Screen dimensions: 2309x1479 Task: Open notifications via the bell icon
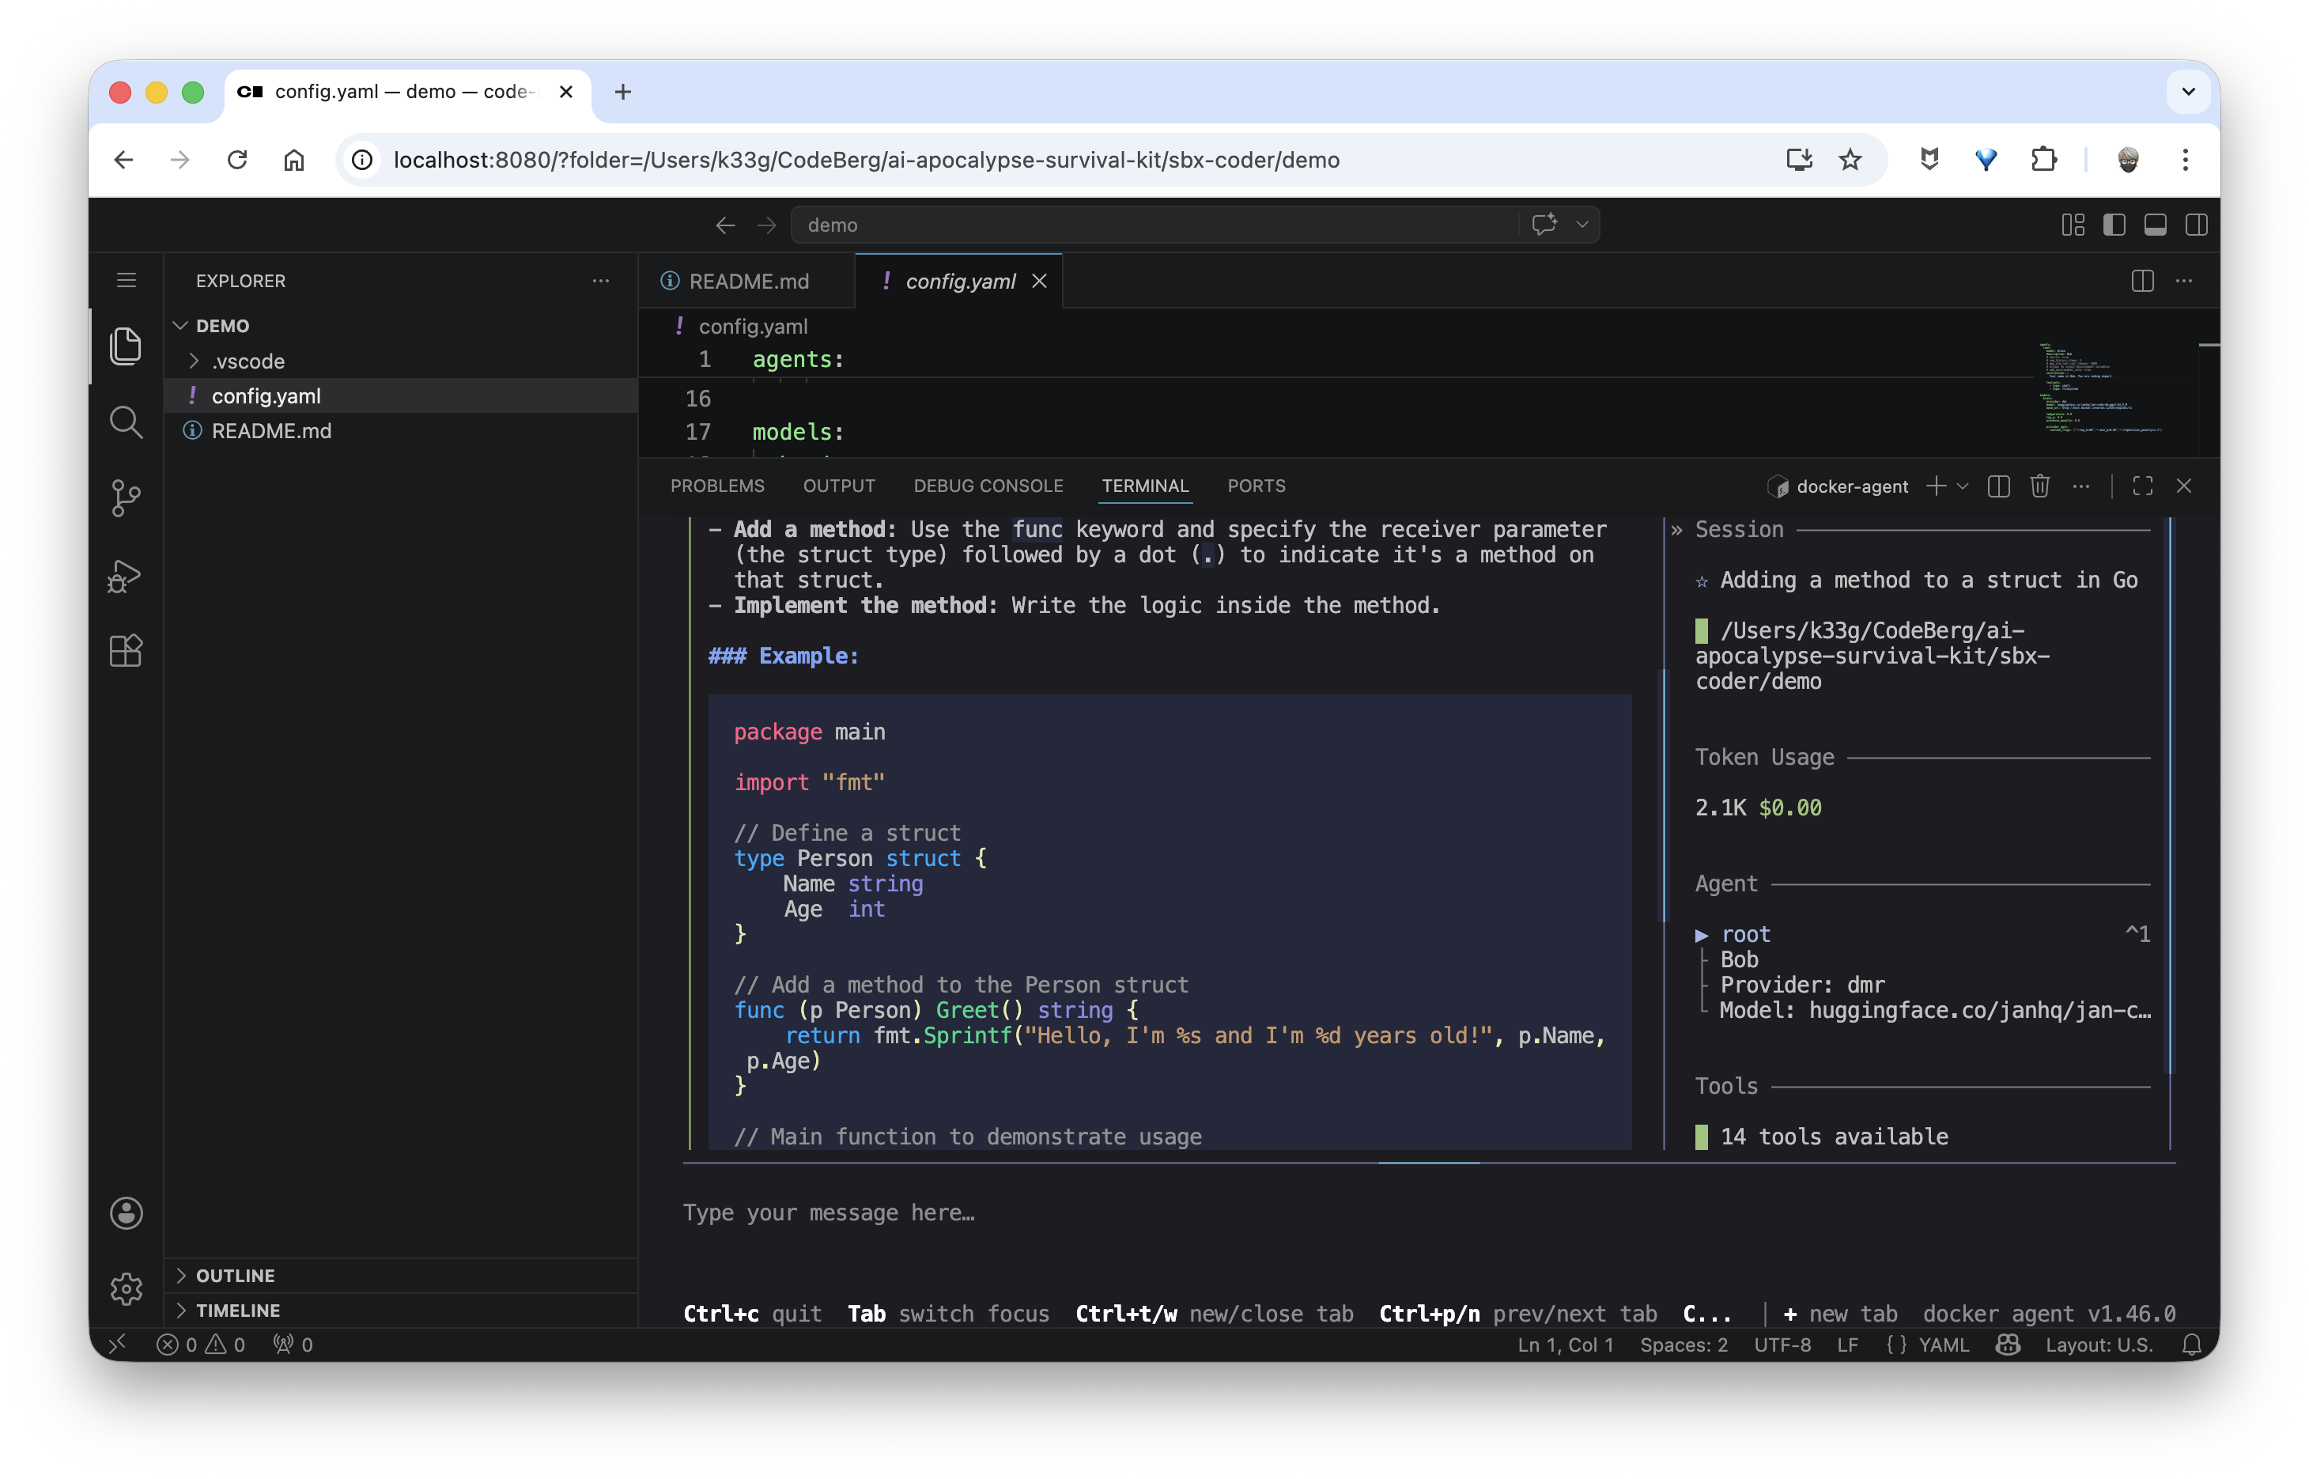(2194, 1345)
